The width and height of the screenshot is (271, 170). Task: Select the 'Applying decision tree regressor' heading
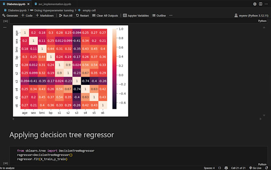[x=62, y=135]
